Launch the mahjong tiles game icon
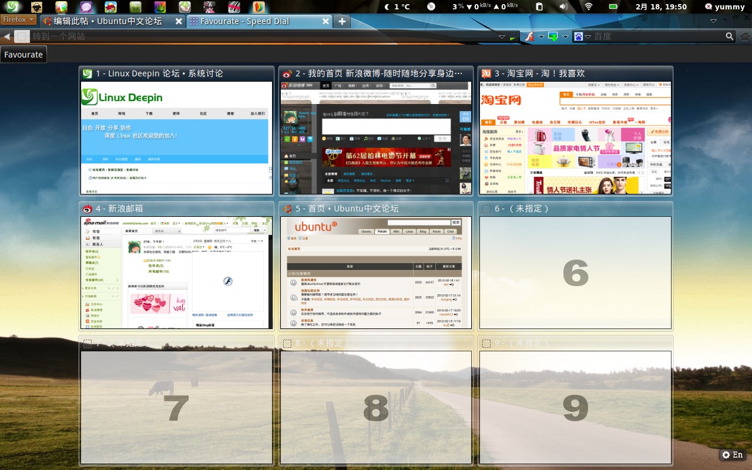 tap(184, 7)
